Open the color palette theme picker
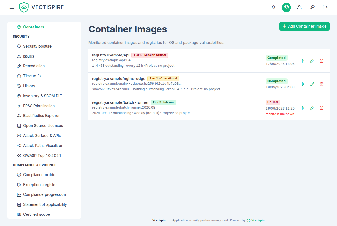This screenshot has width=337, height=226. coord(286,7)
